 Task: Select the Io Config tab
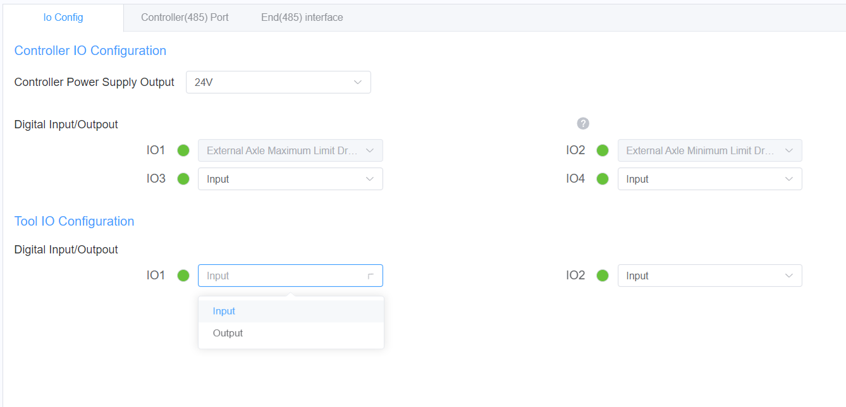coord(63,17)
